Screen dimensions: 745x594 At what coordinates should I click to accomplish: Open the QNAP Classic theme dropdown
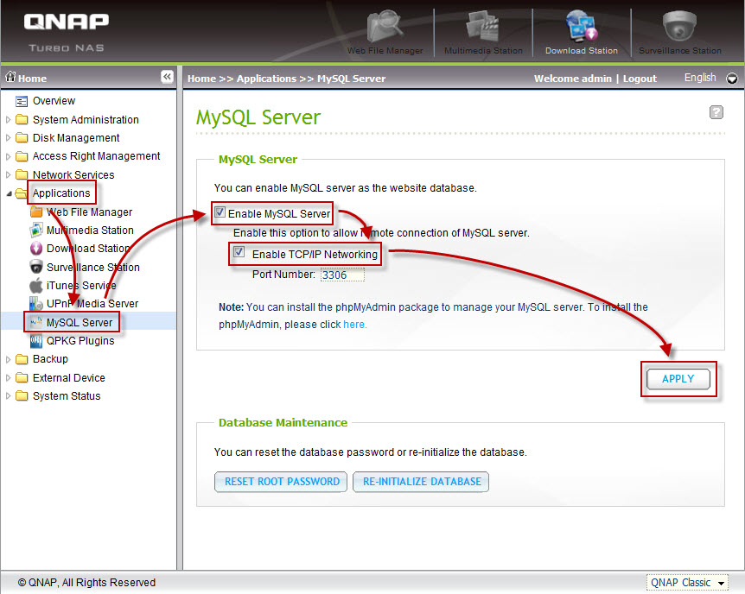pyautogui.click(x=686, y=583)
